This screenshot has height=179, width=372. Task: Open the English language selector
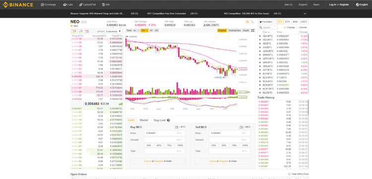tap(362, 4)
